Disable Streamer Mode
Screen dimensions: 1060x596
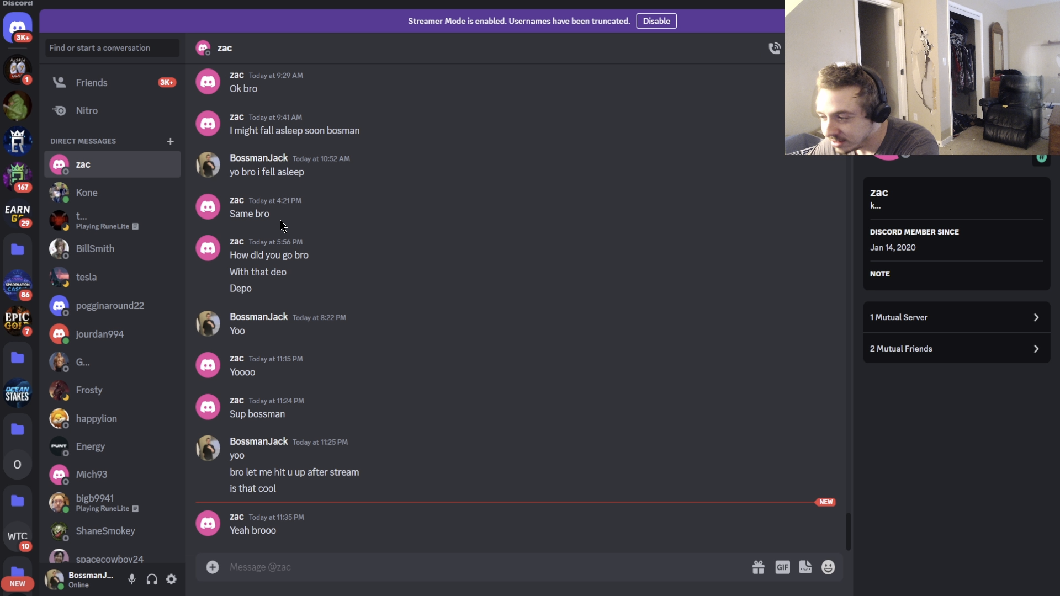(x=656, y=21)
